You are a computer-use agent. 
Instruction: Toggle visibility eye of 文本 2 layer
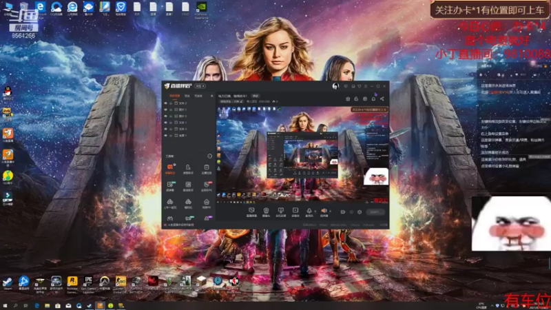tap(165, 103)
